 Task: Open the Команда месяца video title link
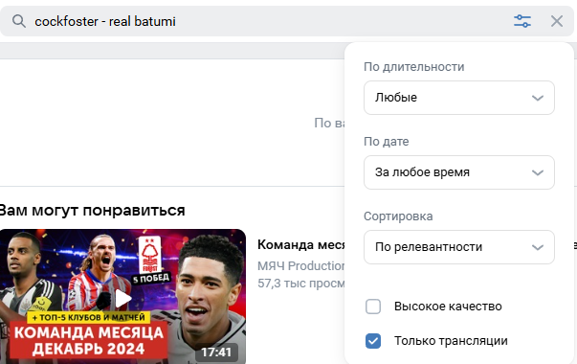point(301,244)
